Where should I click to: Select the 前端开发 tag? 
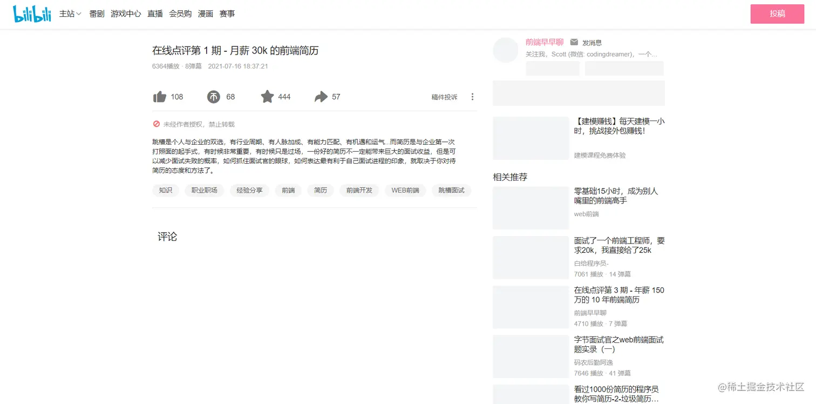click(359, 190)
